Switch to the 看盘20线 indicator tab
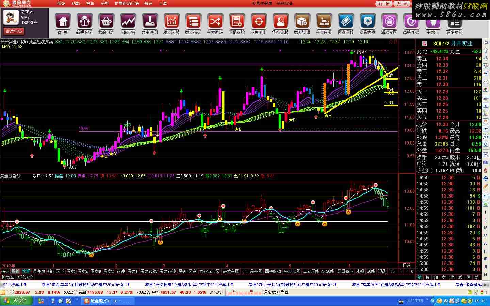This screenshot has height=306, width=490. tap(148, 271)
